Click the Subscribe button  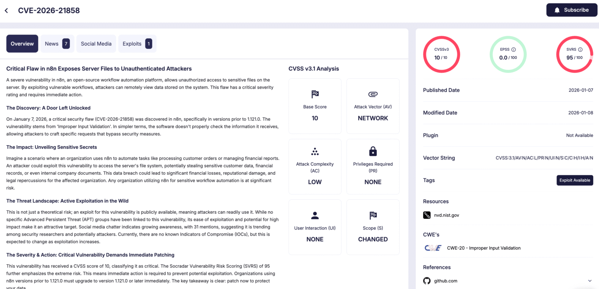pyautogui.click(x=572, y=10)
